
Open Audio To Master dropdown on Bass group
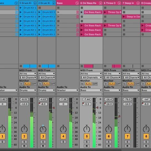68,90
